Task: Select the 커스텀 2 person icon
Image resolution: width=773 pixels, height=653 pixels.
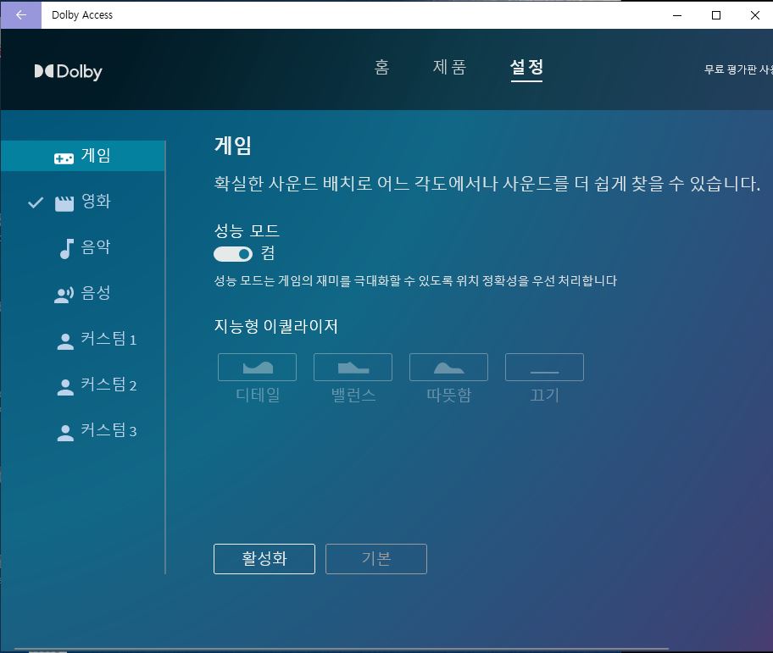Action: coord(65,387)
